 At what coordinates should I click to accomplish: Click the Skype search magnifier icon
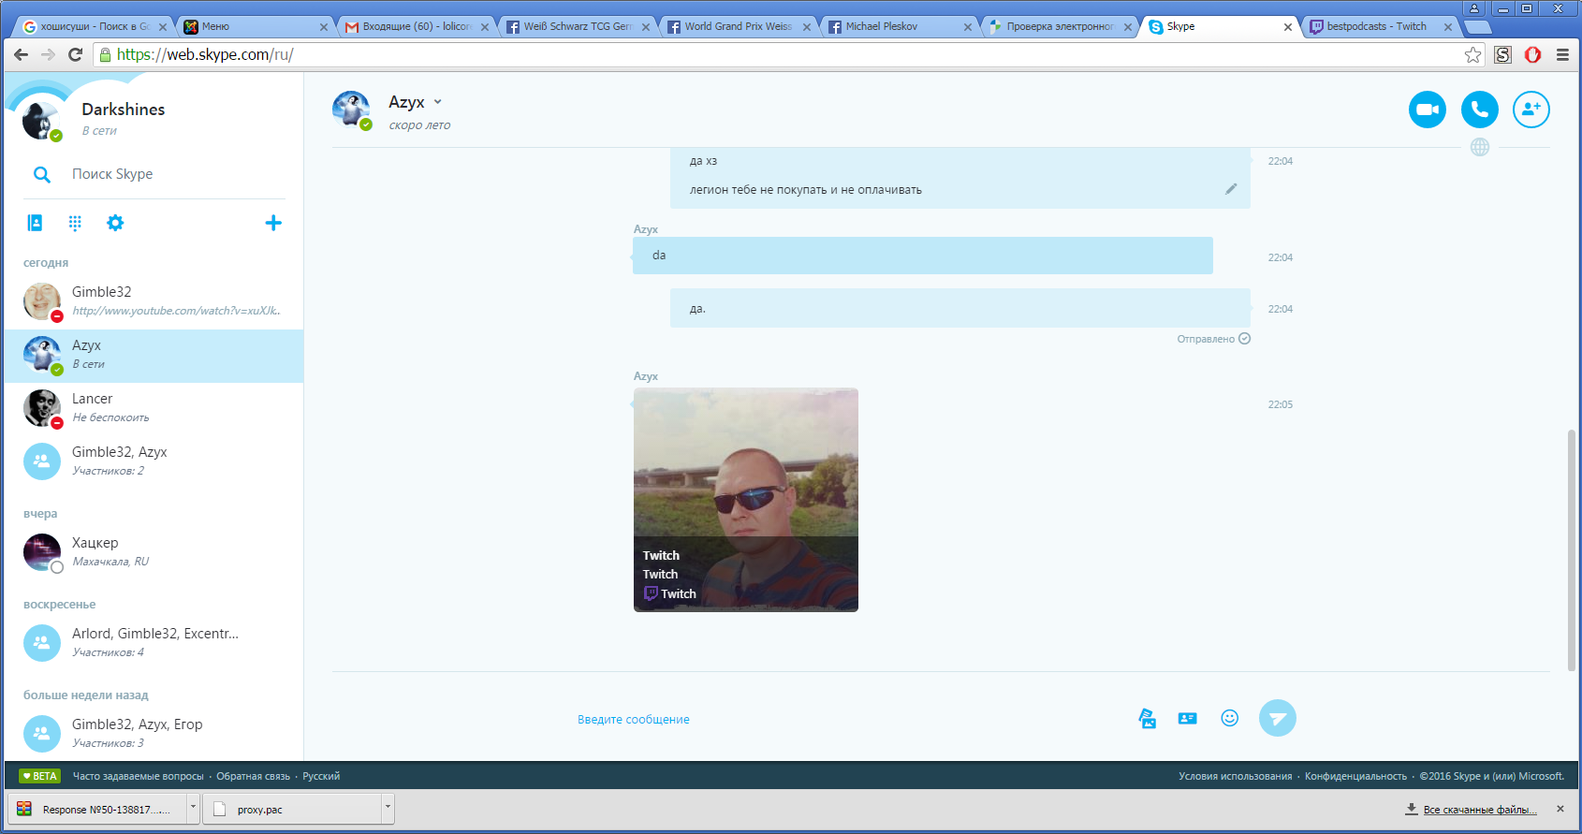tap(42, 174)
